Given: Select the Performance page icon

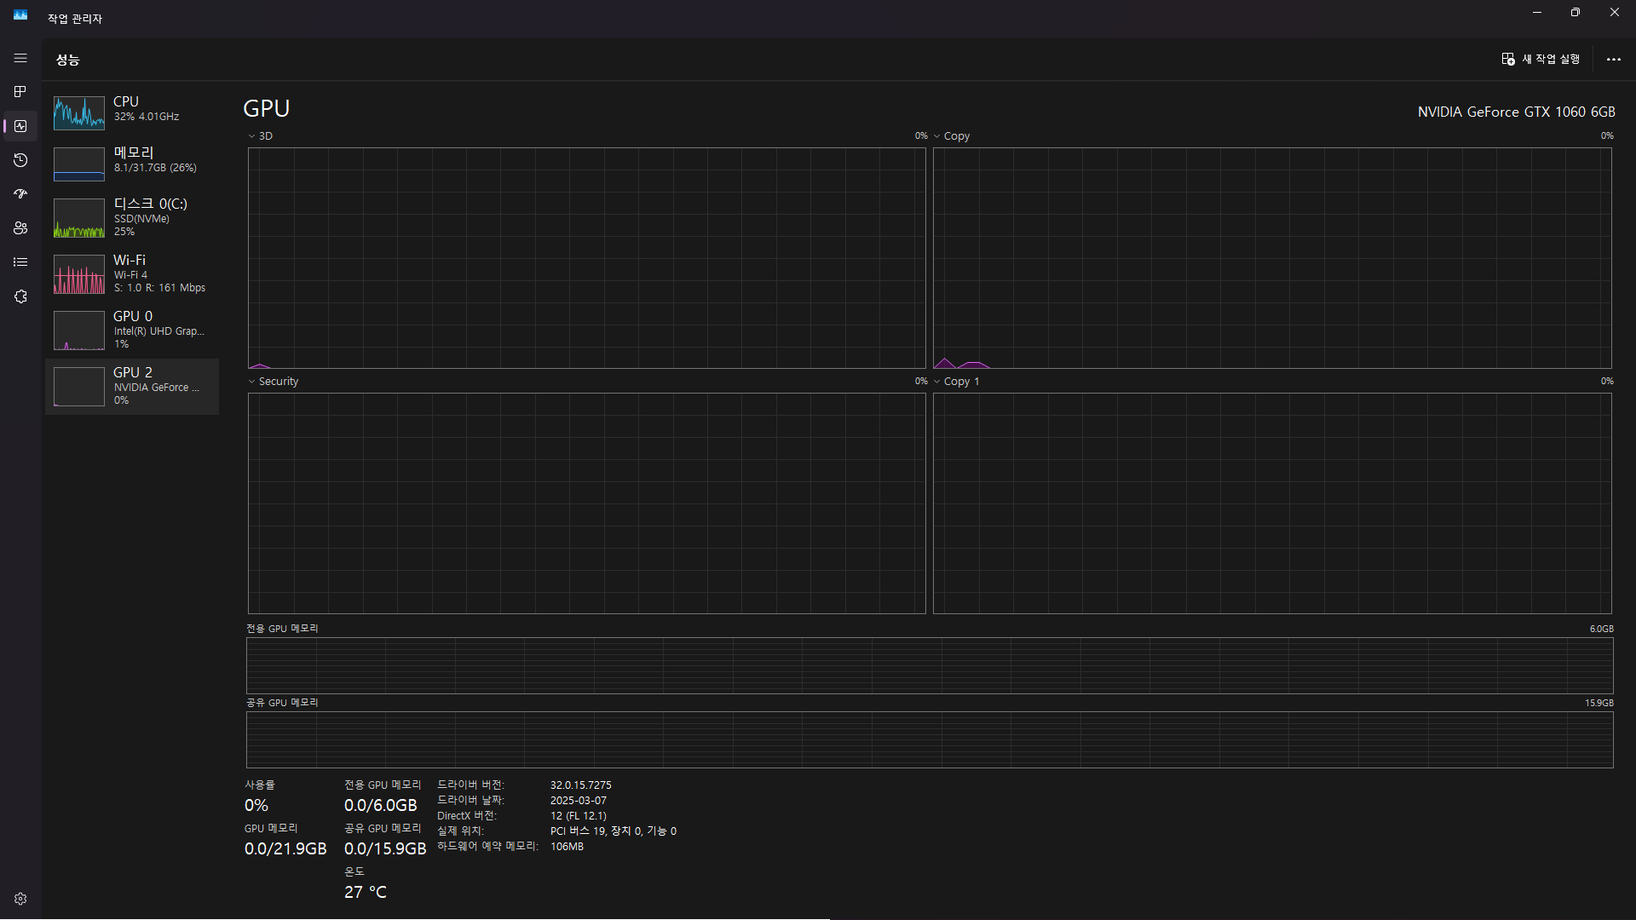Looking at the screenshot, I should (20, 126).
